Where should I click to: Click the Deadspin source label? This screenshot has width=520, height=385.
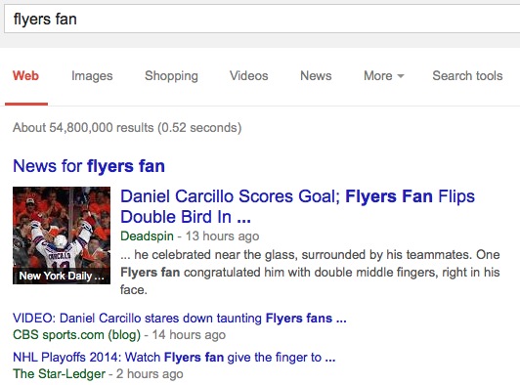[147, 236]
